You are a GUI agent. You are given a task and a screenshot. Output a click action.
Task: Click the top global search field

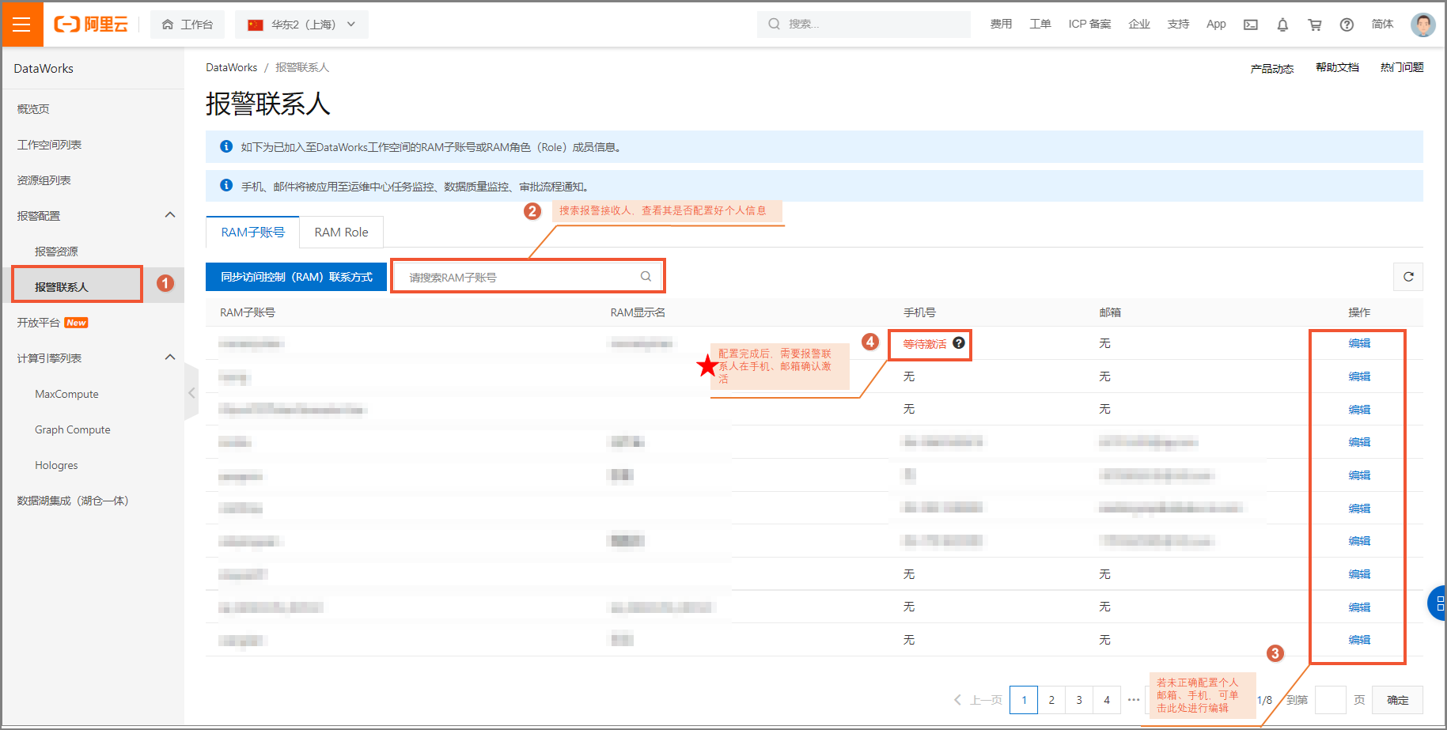[x=863, y=25]
